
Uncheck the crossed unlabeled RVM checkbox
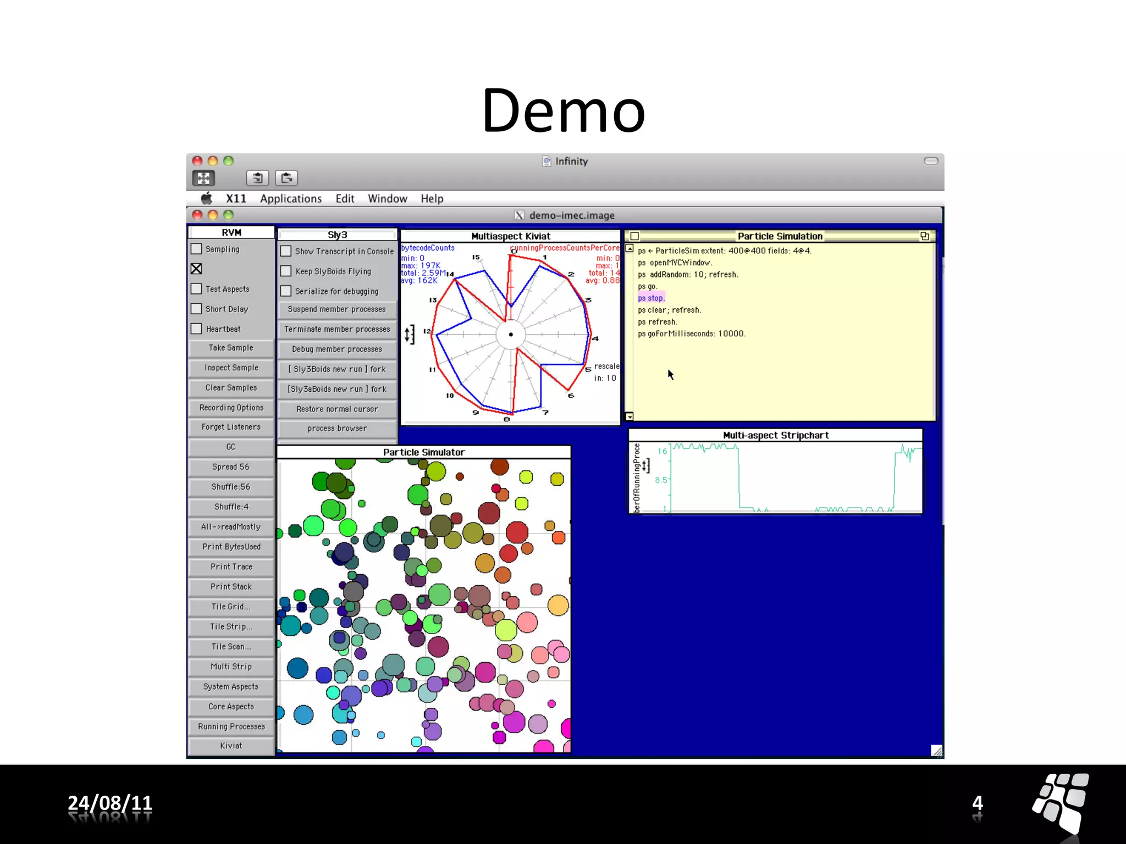(196, 269)
